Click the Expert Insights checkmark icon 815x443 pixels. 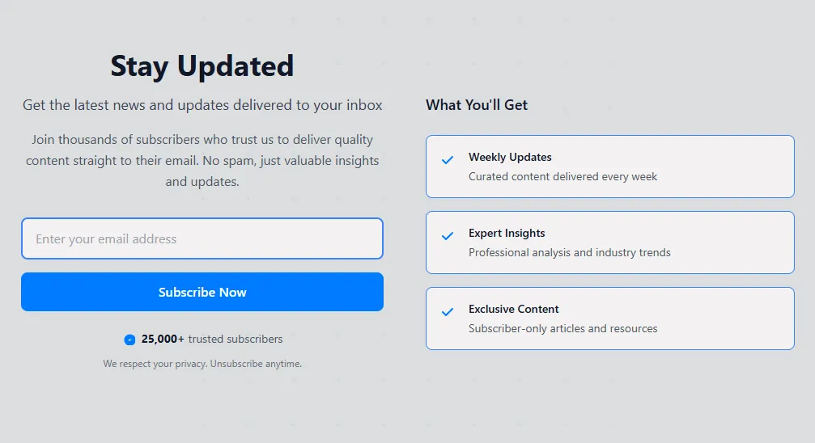coord(448,236)
